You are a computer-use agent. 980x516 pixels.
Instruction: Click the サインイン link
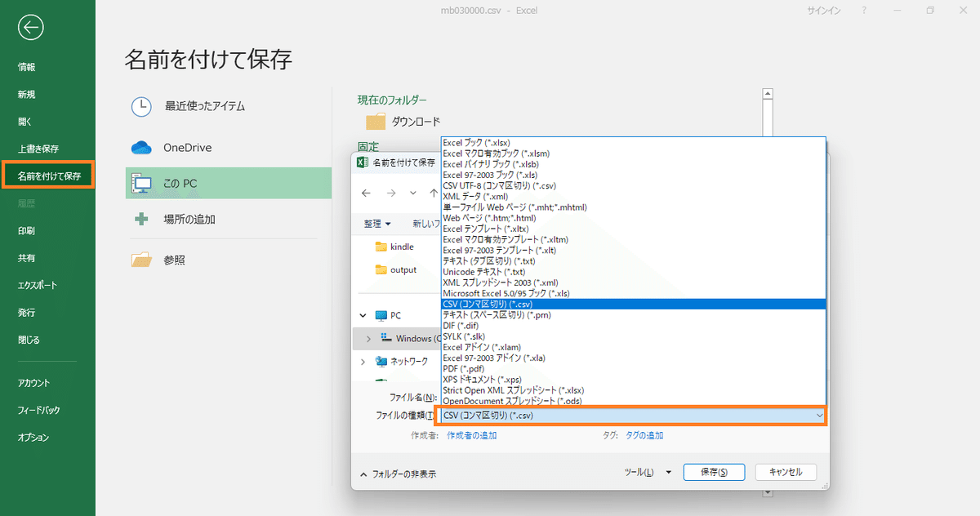(823, 11)
